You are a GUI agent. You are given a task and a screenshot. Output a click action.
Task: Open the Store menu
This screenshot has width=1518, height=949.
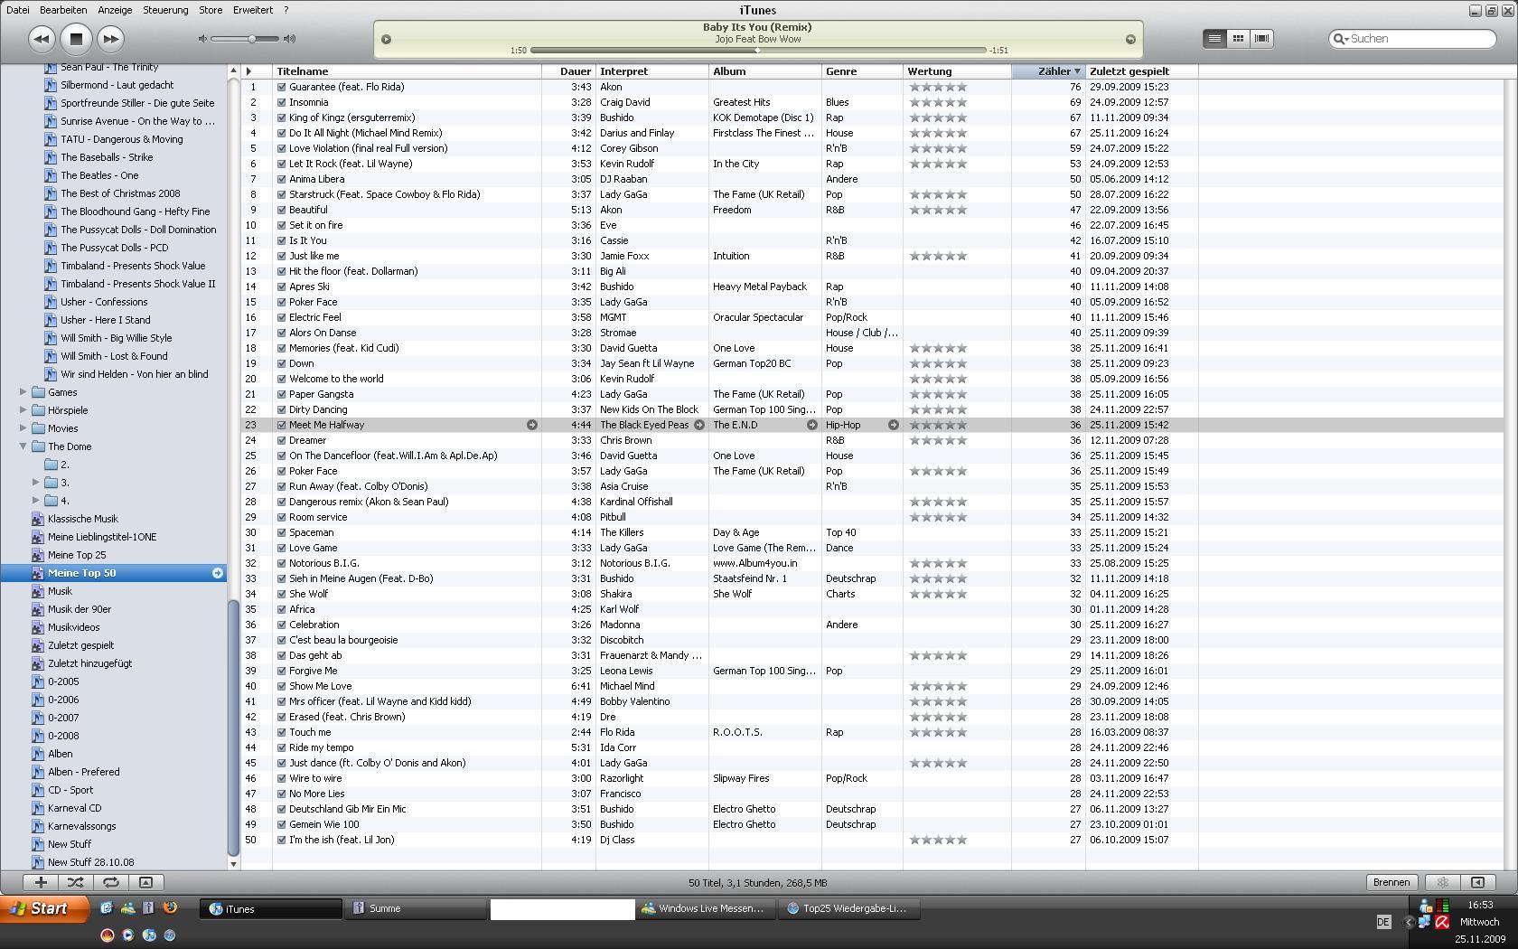pyautogui.click(x=211, y=10)
